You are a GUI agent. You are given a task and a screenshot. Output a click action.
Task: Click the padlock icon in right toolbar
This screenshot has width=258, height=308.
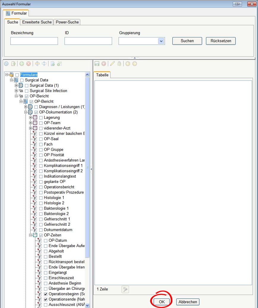(x=119, y=64)
